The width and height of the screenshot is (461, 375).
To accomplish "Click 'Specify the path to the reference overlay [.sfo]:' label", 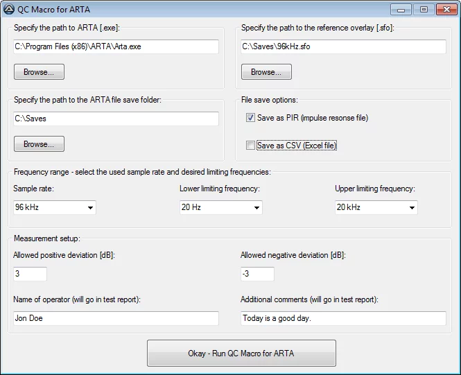I will [x=318, y=28].
